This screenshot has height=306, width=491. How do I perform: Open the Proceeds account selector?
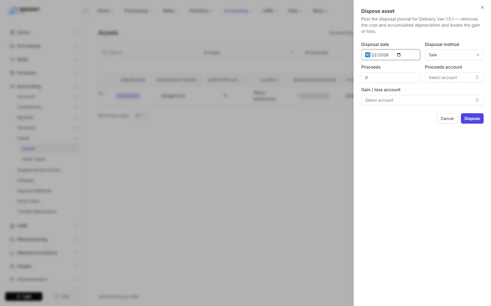[454, 77]
